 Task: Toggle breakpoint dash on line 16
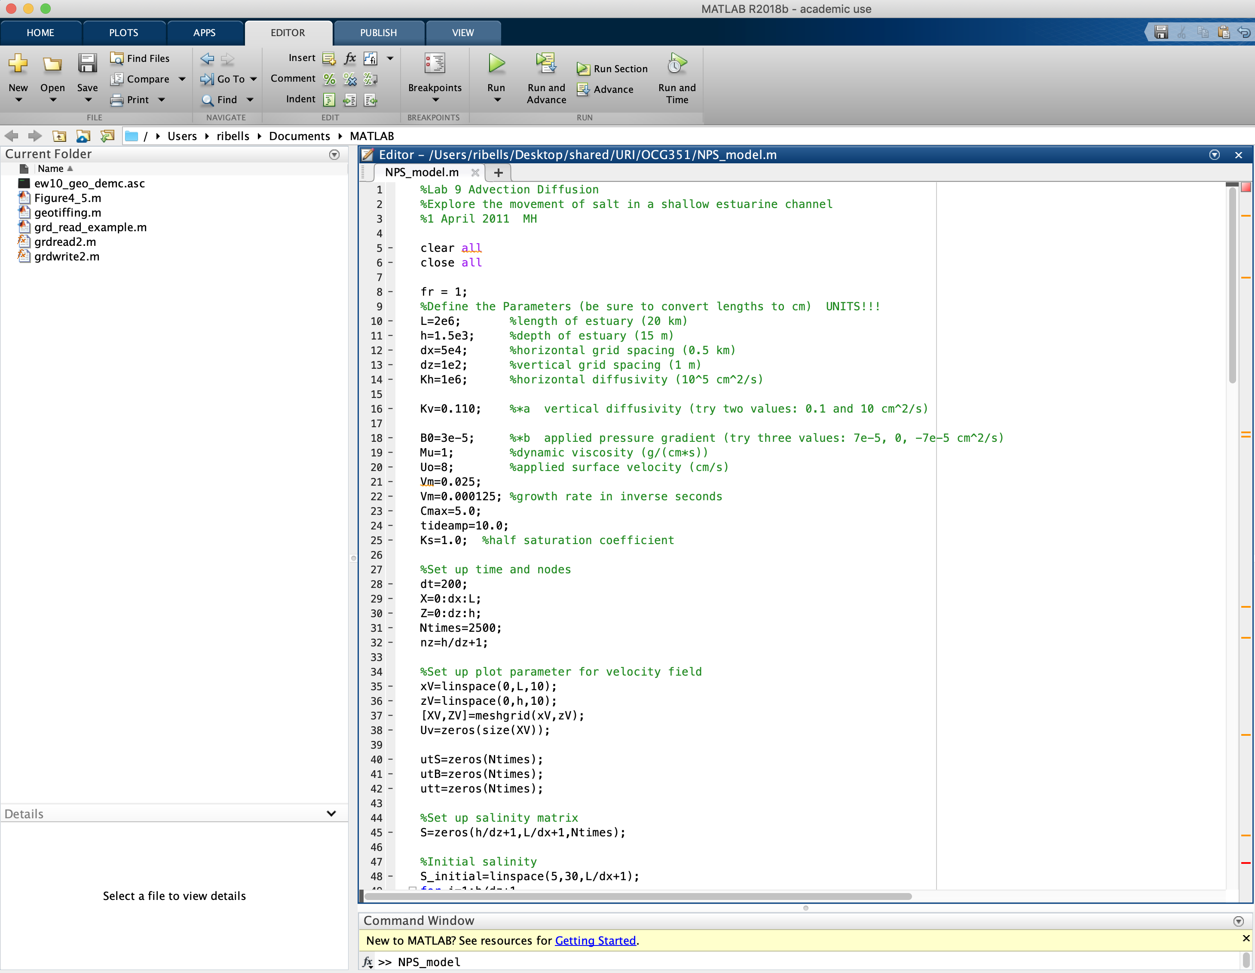tap(391, 409)
